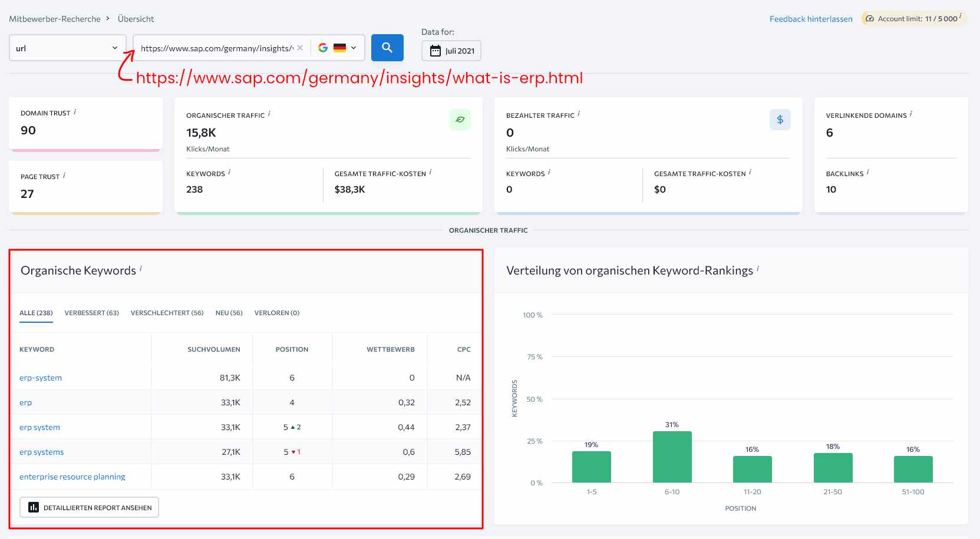Select the Alle (238) tab
The image size is (980, 539).
click(36, 313)
